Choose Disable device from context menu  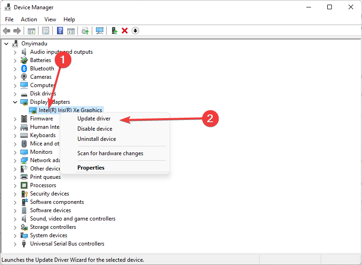tap(95, 129)
